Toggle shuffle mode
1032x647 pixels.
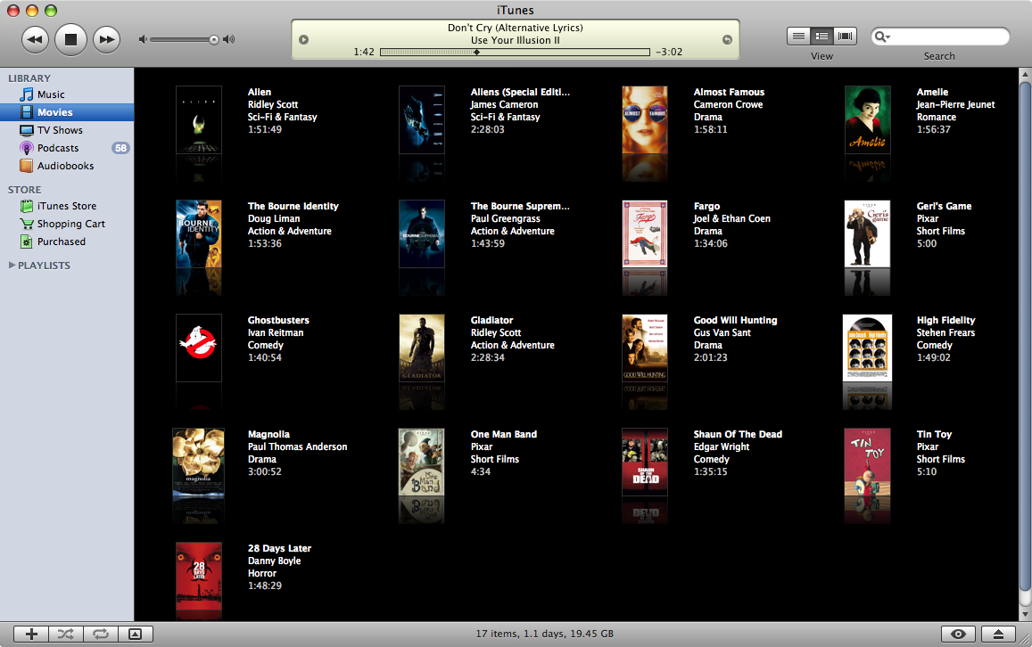point(66,634)
